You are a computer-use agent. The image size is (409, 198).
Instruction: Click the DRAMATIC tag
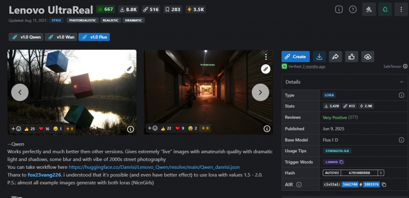(x=133, y=20)
